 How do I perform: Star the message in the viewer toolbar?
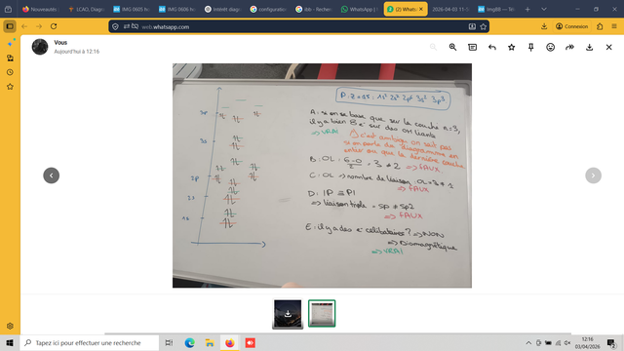(511, 47)
